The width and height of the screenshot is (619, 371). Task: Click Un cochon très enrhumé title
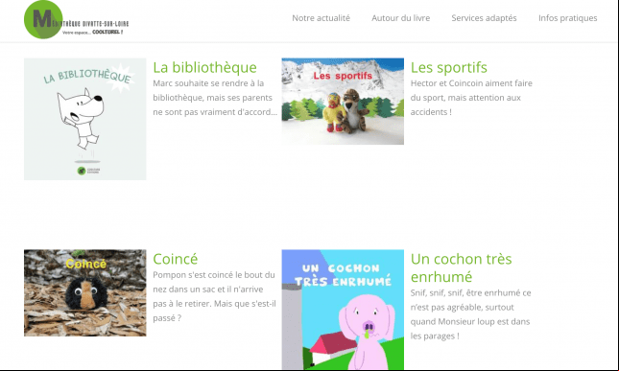pyautogui.click(x=461, y=267)
